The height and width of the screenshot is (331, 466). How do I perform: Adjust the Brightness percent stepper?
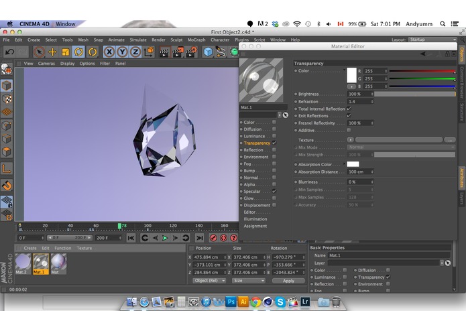pos(371,94)
